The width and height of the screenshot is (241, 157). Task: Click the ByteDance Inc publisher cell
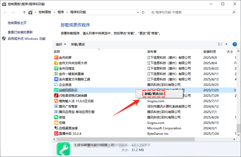point(158,133)
